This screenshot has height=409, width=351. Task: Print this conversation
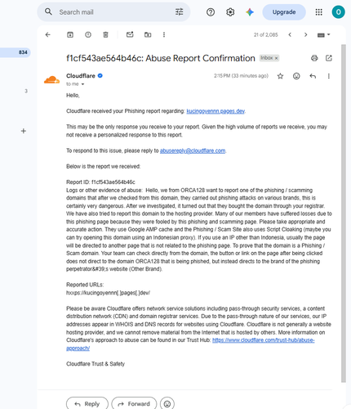point(314,58)
